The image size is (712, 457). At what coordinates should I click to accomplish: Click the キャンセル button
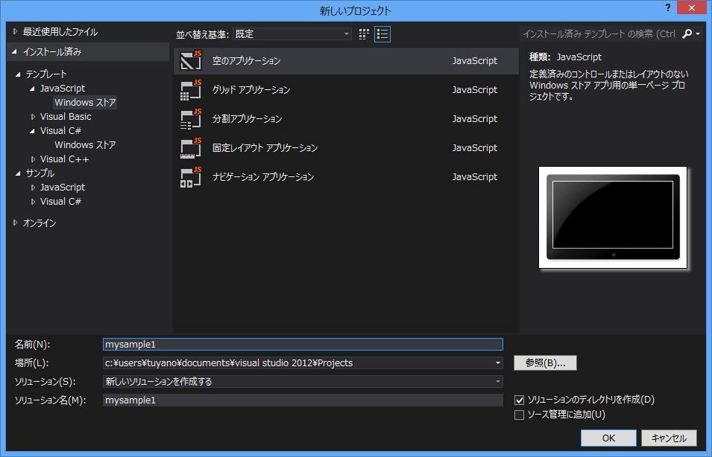pos(668,438)
